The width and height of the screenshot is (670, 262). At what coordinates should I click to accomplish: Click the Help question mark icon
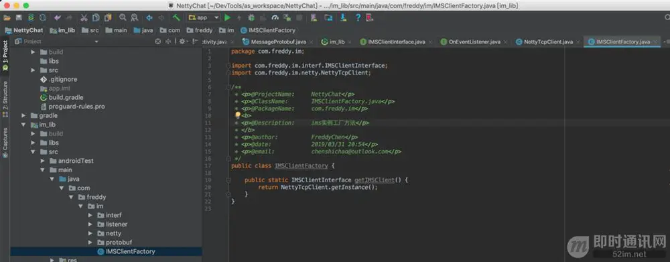tap(358, 17)
